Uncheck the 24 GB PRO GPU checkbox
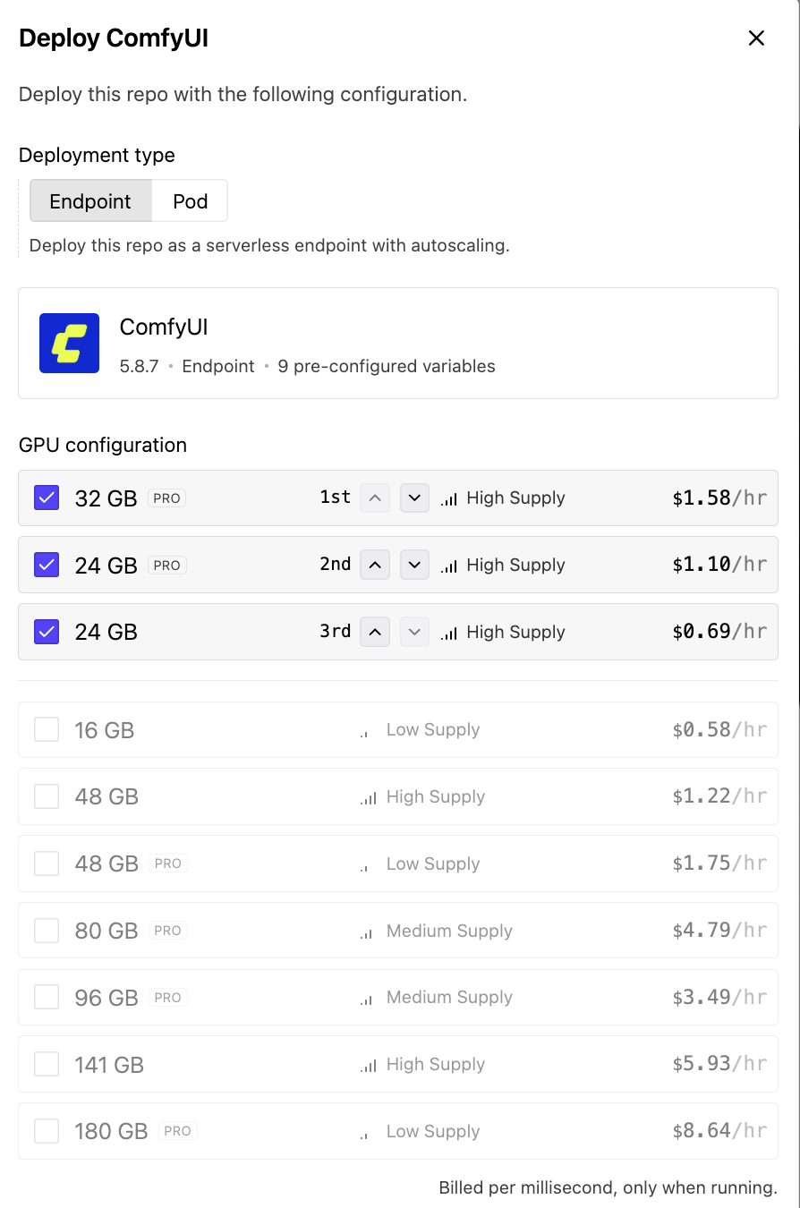Screen dimensions: 800x1208 pyautogui.click(x=47, y=565)
